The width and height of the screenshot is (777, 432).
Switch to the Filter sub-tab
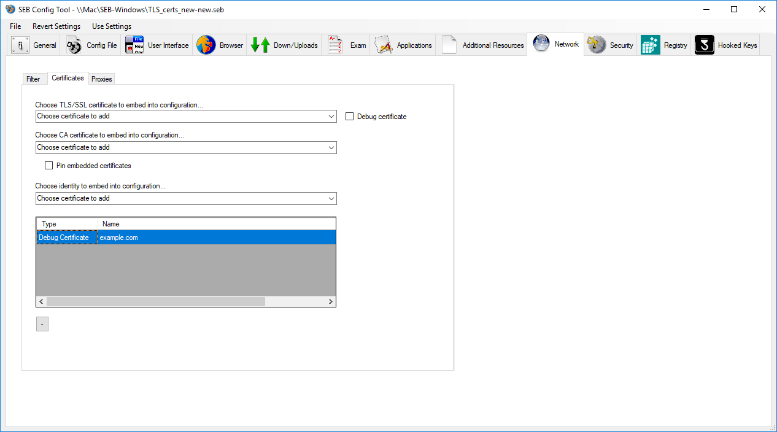[33, 79]
